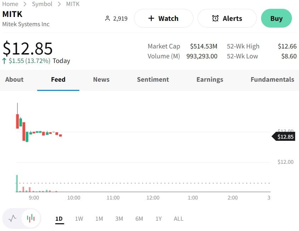The height and width of the screenshot is (231, 299).
Task: Switch to the News tab
Action: (x=101, y=80)
